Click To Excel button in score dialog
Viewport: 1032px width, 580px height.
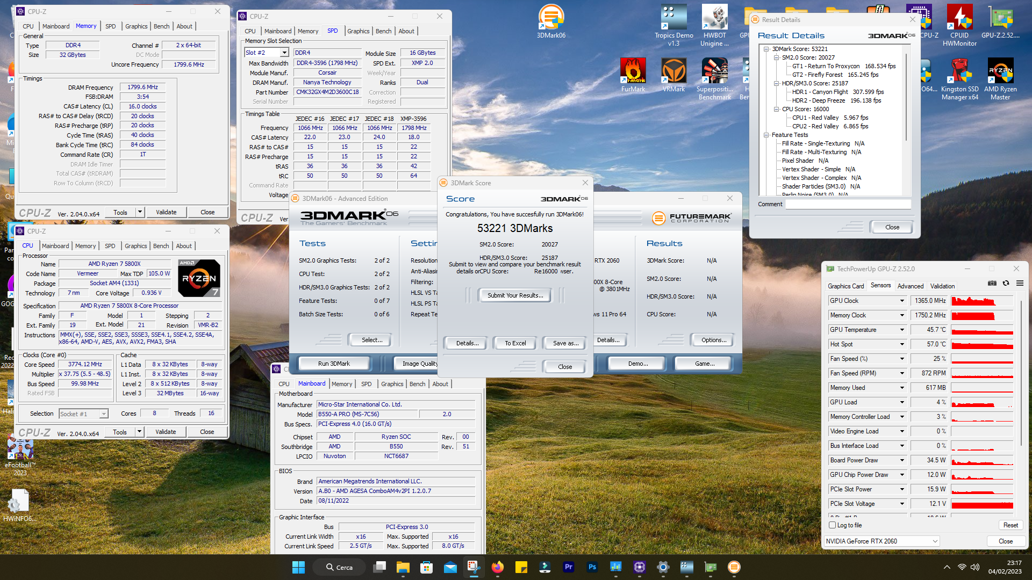point(515,343)
